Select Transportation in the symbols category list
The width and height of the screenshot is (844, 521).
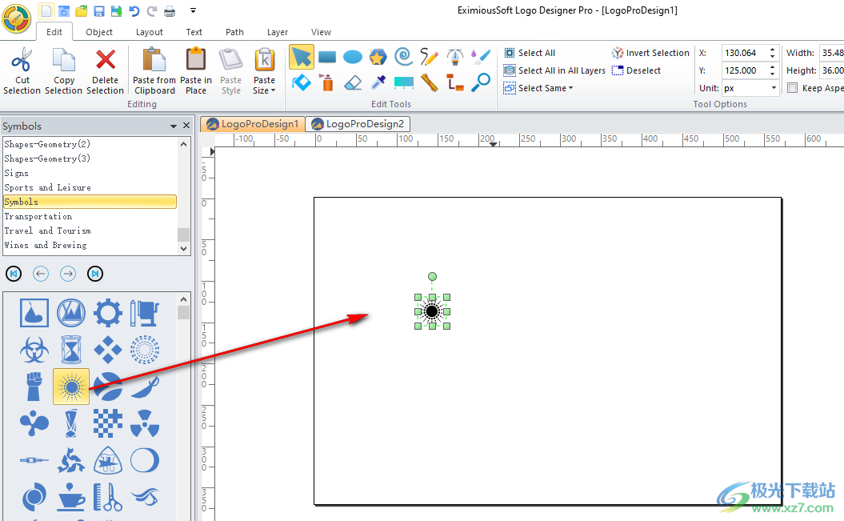coord(38,216)
